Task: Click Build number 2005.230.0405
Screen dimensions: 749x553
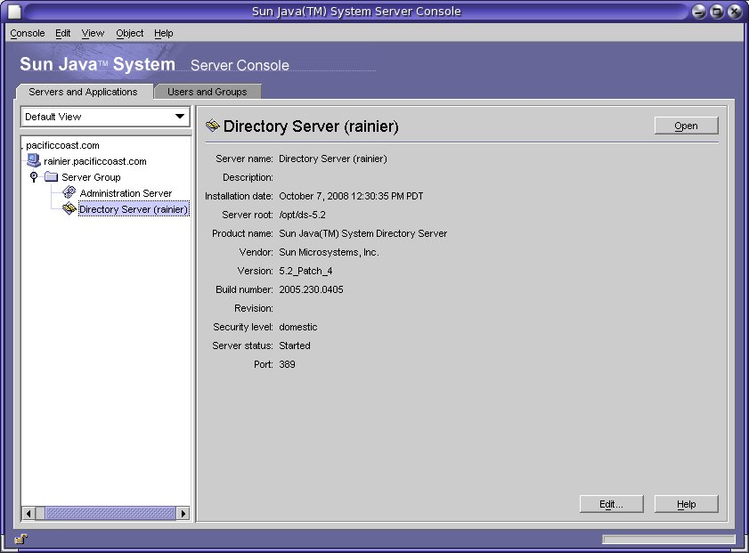Action: 311,289
